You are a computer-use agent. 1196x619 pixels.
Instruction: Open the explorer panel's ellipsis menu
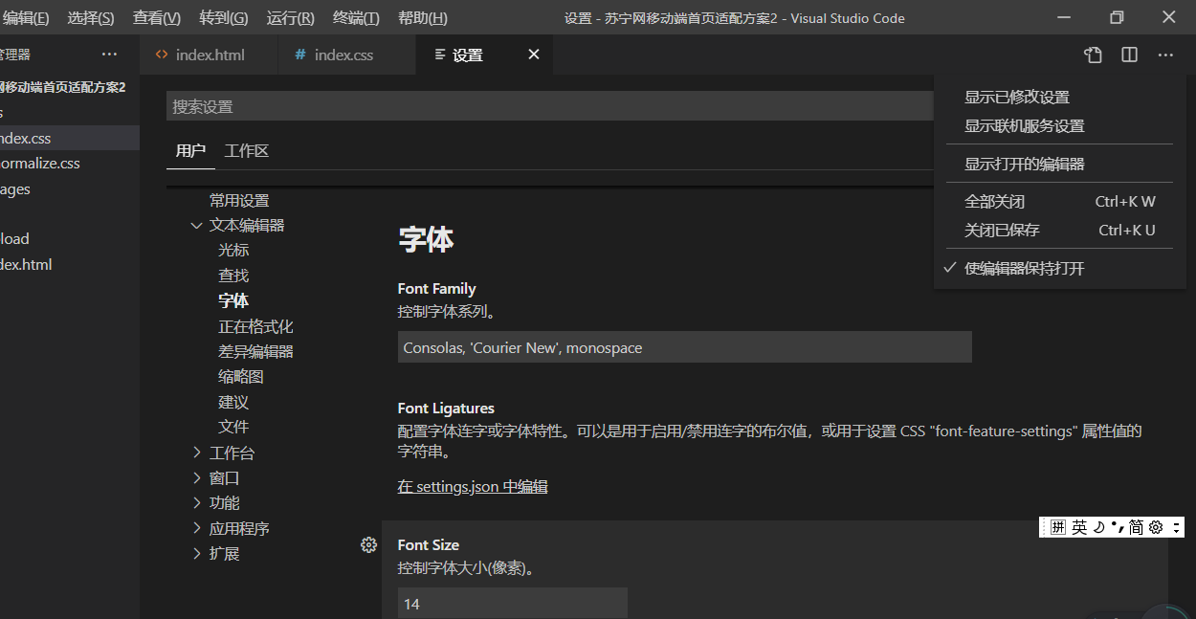pos(110,55)
